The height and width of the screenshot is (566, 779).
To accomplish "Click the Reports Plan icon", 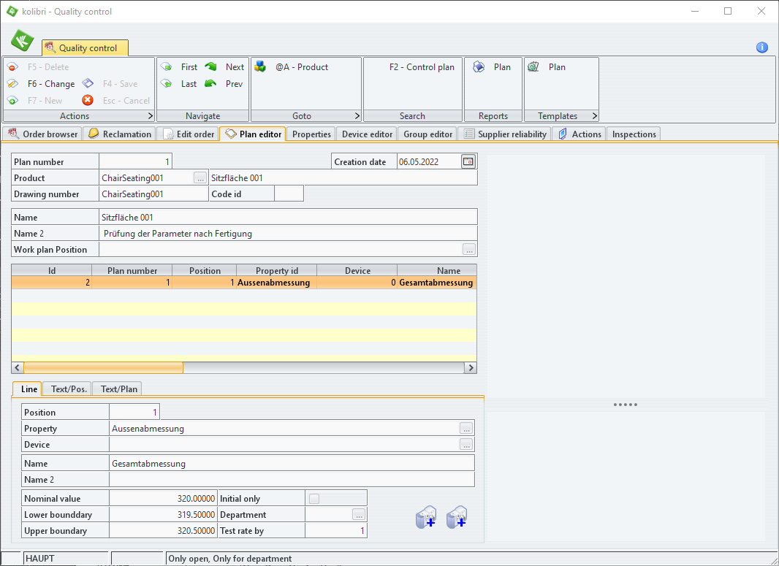I will (479, 67).
